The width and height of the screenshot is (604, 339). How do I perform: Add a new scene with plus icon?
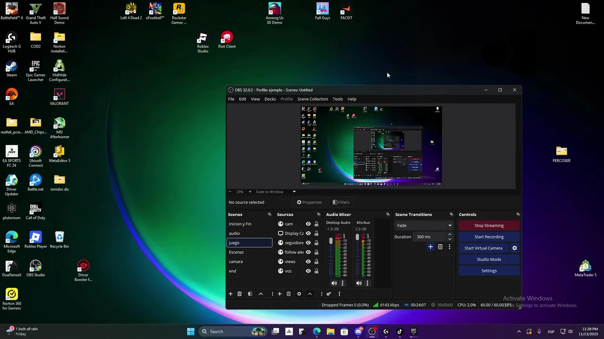(231, 294)
